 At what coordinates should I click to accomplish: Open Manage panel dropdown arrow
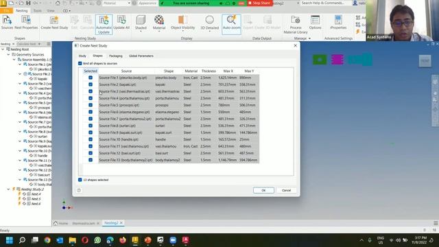(x=309, y=38)
